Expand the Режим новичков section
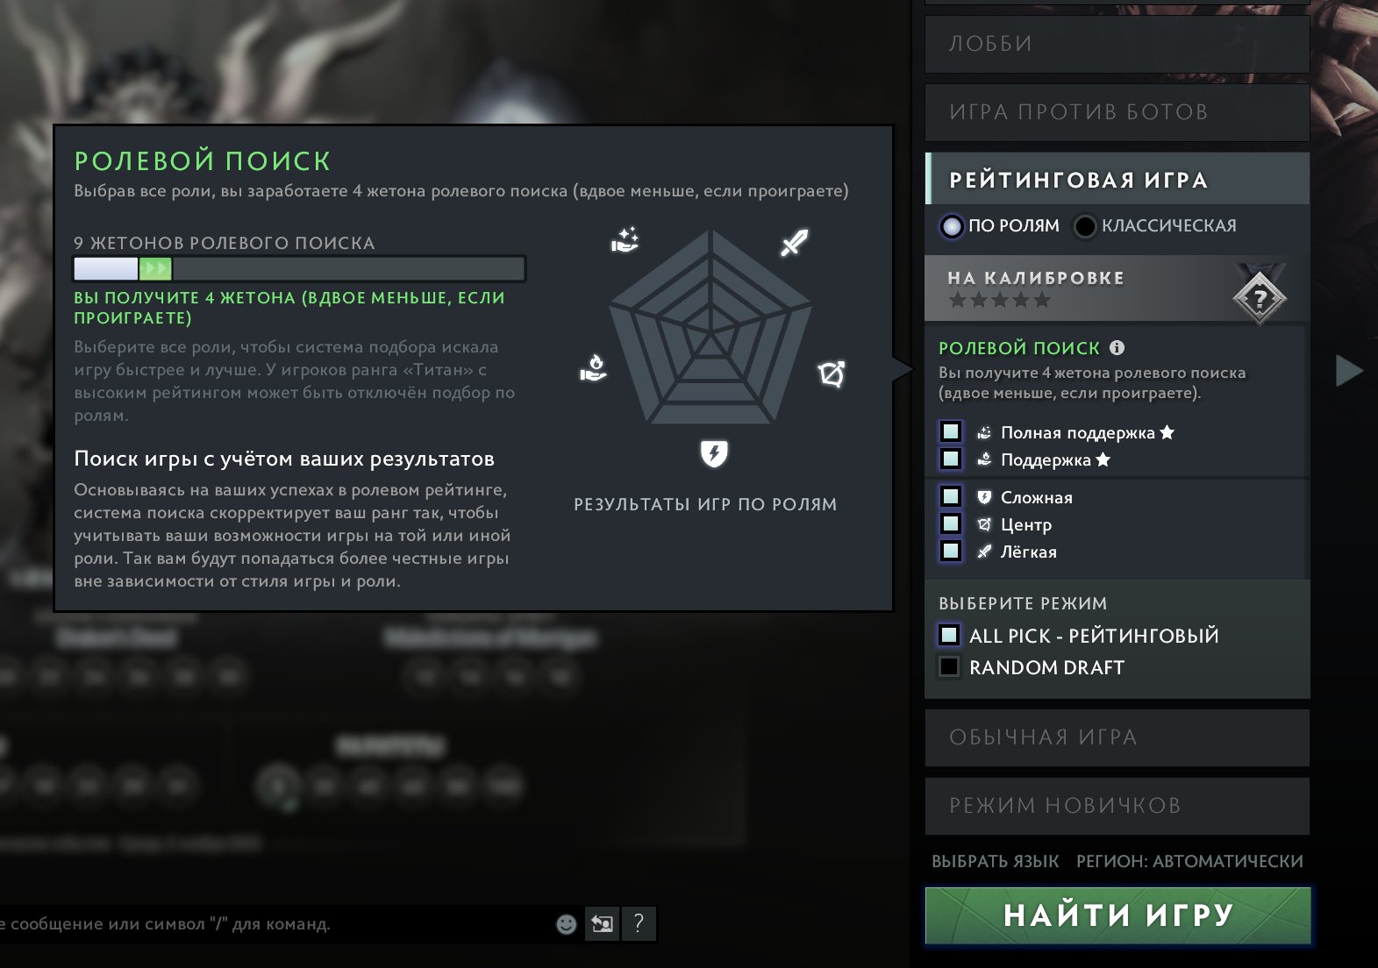This screenshot has height=968, width=1378. pyautogui.click(x=1117, y=806)
